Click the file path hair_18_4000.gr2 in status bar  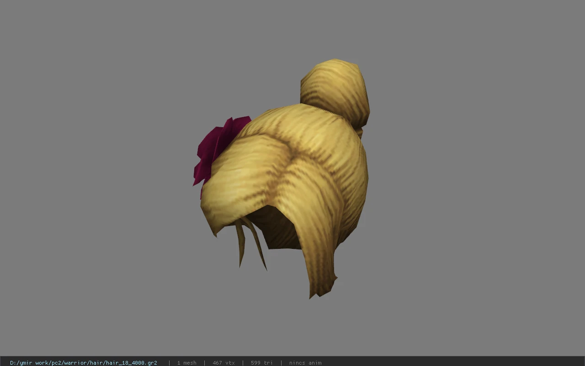tap(84, 363)
